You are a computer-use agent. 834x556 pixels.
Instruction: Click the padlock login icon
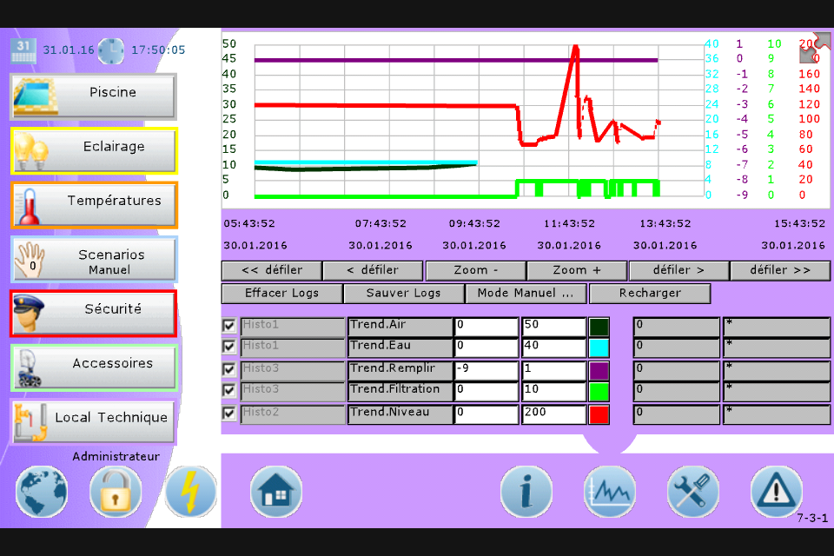[x=116, y=492]
